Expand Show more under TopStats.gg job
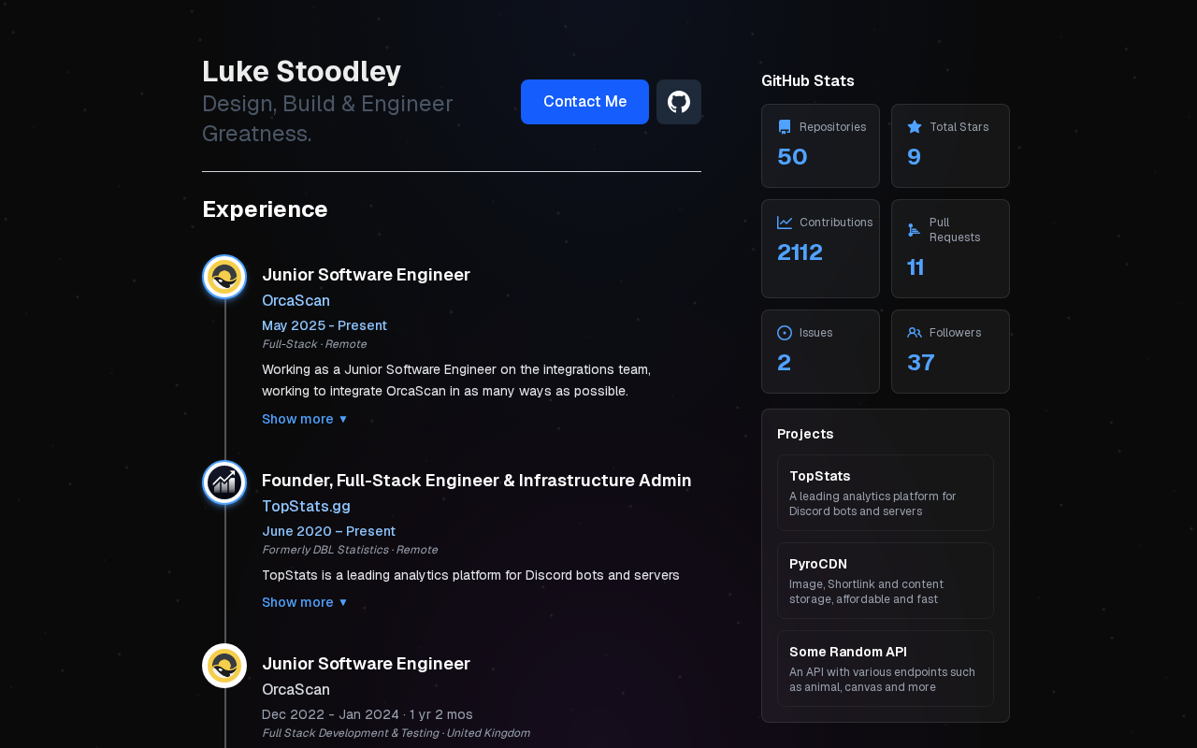 [305, 602]
